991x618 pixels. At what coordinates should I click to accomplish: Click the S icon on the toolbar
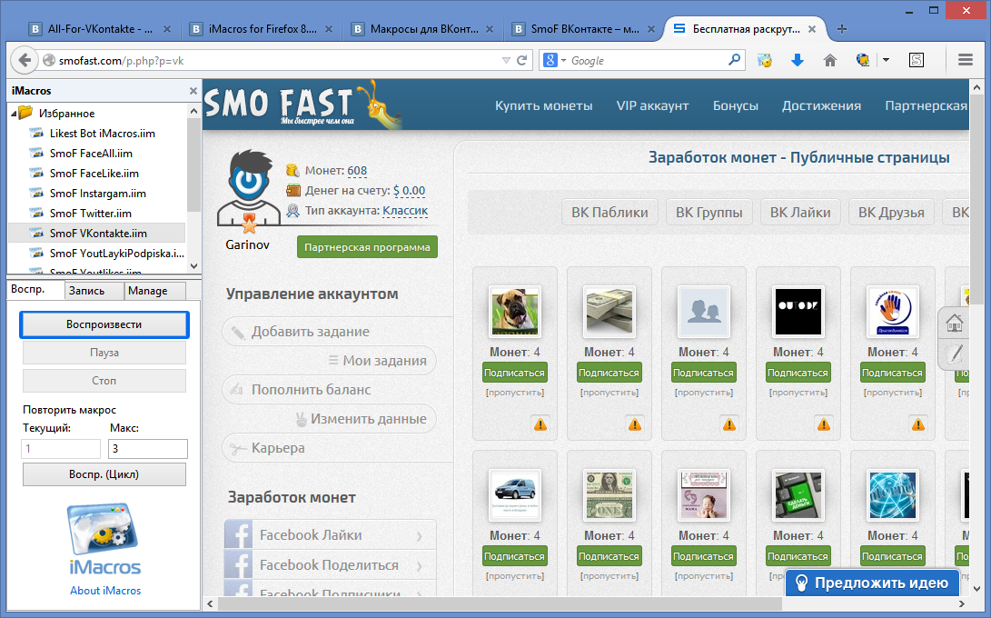[917, 60]
